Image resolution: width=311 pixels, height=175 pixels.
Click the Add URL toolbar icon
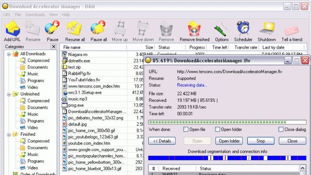tap(12, 29)
